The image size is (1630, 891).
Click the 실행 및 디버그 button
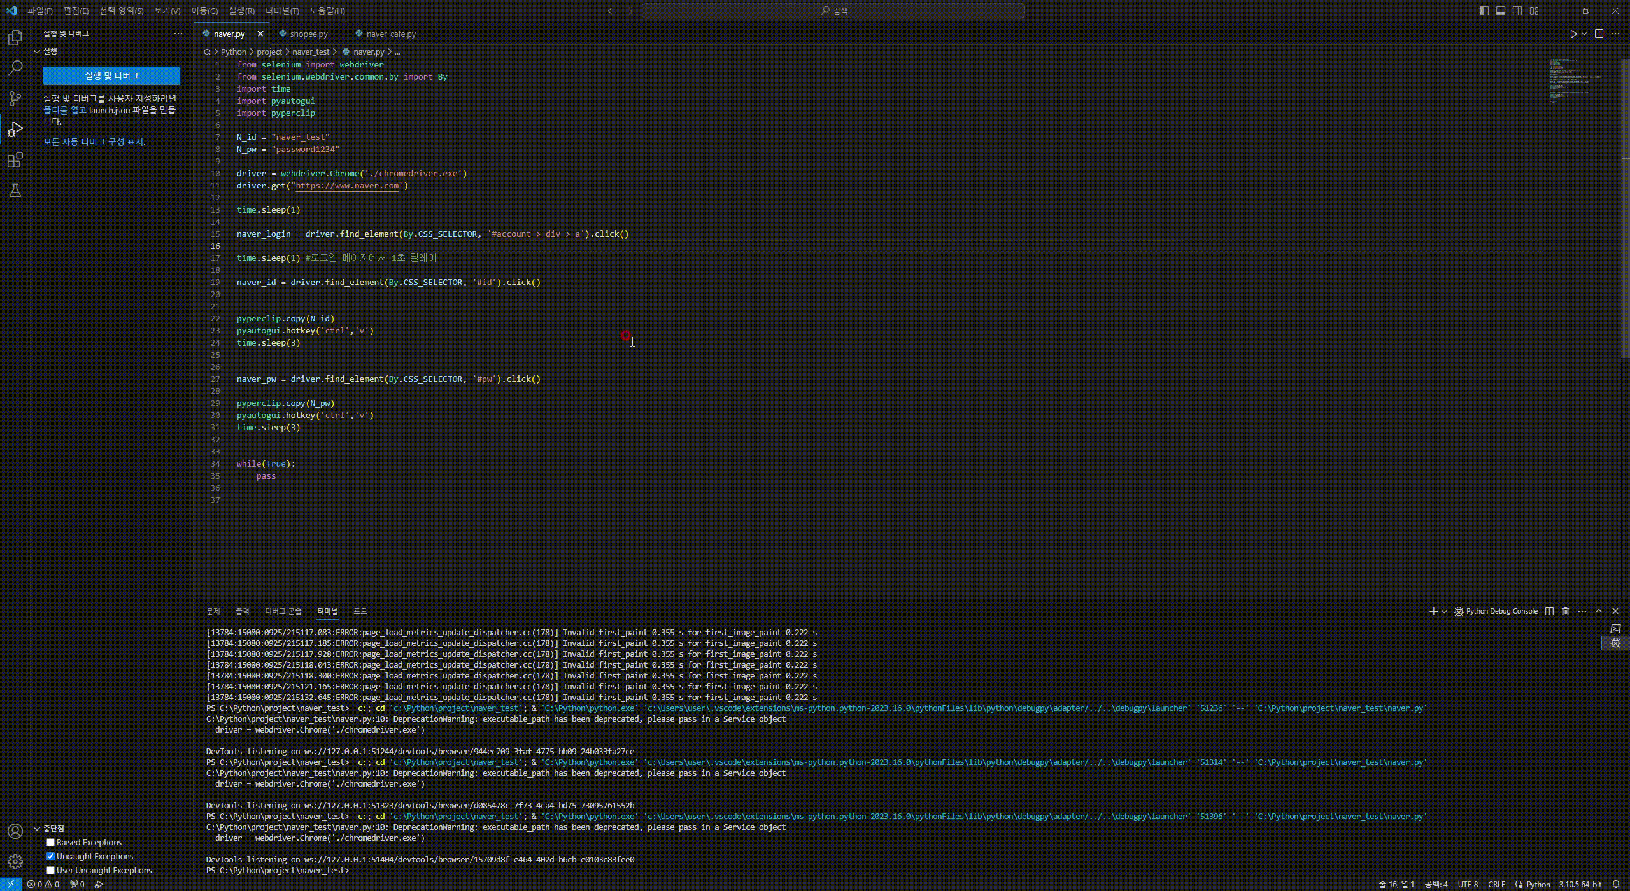pyautogui.click(x=111, y=76)
